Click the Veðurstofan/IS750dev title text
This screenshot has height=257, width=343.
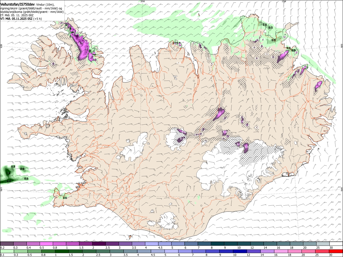coord(17,4)
